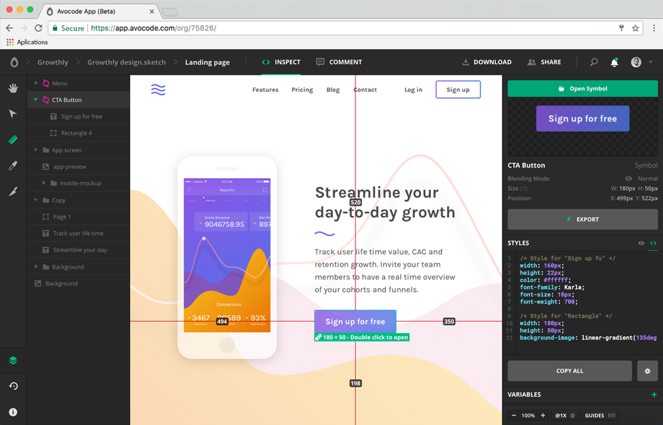The width and height of the screenshot is (663, 425).
Task: Collapse the CTA Button layer group
Action: 36,100
